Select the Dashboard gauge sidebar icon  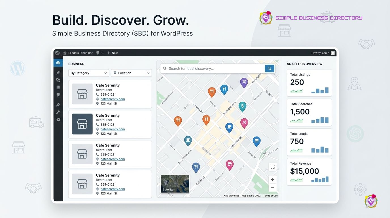(58, 63)
